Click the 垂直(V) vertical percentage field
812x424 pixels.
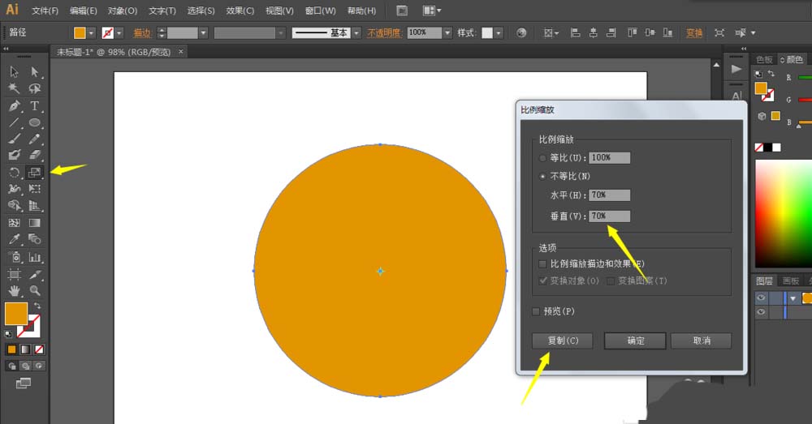[x=610, y=216]
